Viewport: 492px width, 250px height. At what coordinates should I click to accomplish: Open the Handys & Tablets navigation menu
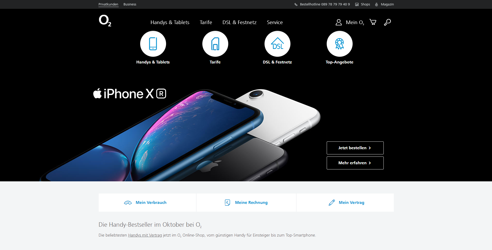[170, 23]
